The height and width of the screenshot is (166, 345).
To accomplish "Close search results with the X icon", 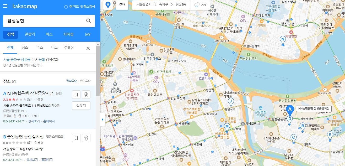I will click(x=88, y=48).
